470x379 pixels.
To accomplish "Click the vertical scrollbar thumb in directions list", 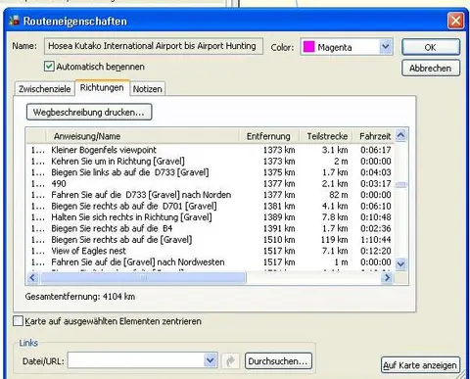I will pyautogui.click(x=400, y=185).
